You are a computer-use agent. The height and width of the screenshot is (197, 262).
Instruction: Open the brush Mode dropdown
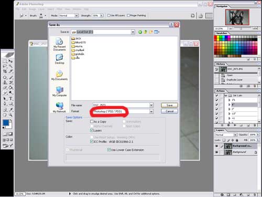point(77,16)
